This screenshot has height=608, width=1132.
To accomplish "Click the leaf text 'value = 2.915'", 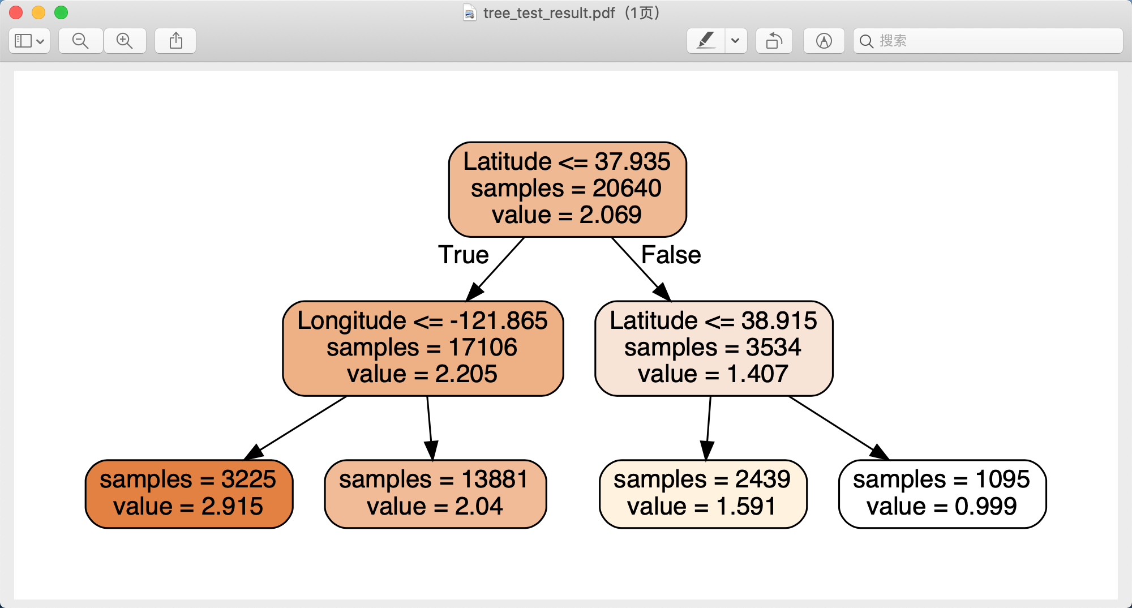I will click(x=188, y=506).
